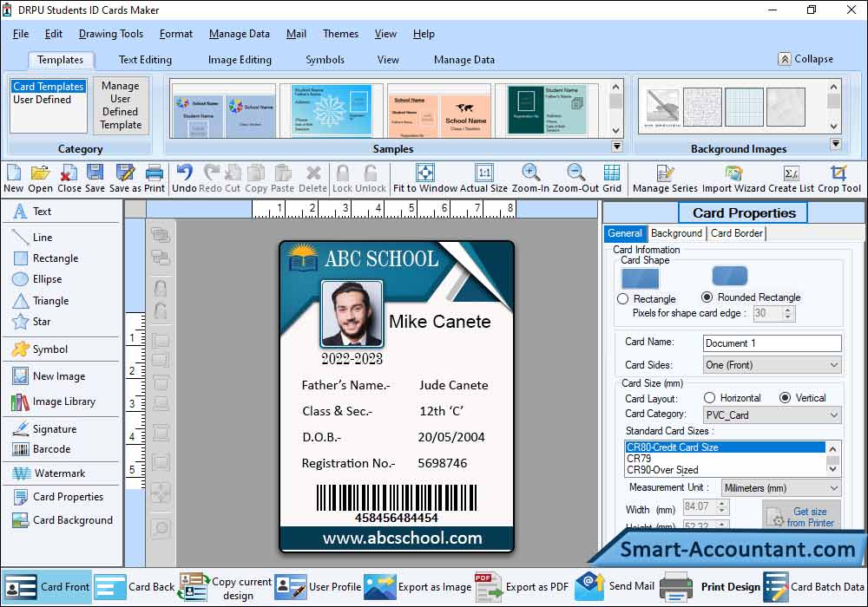Switch to the Image Editing ribbon tab
This screenshot has width=868, height=607.
click(240, 60)
